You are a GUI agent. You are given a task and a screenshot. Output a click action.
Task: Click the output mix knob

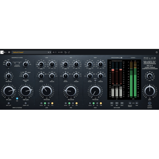point(150,76)
